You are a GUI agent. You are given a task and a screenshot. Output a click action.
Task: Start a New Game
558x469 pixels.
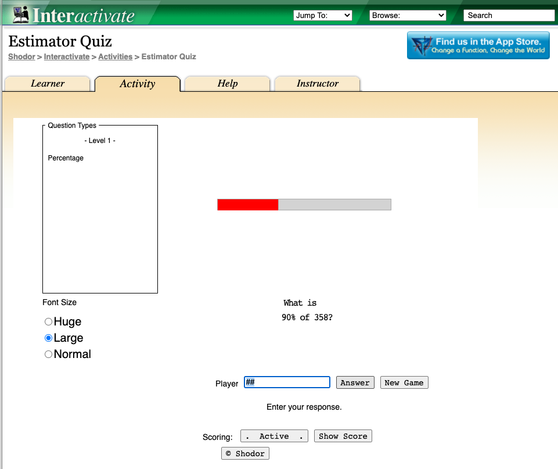(x=404, y=382)
